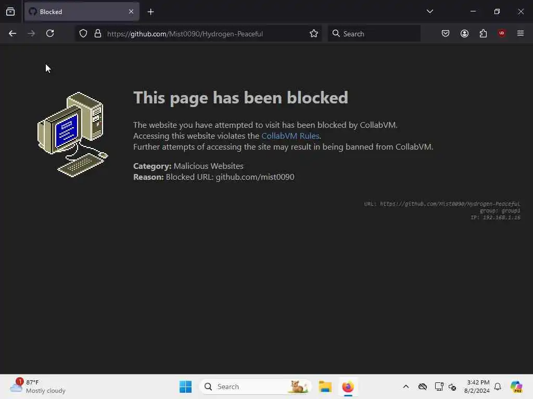Launch Copilot preview from taskbar
Viewport: 533px width, 399px height.
(x=516, y=387)
